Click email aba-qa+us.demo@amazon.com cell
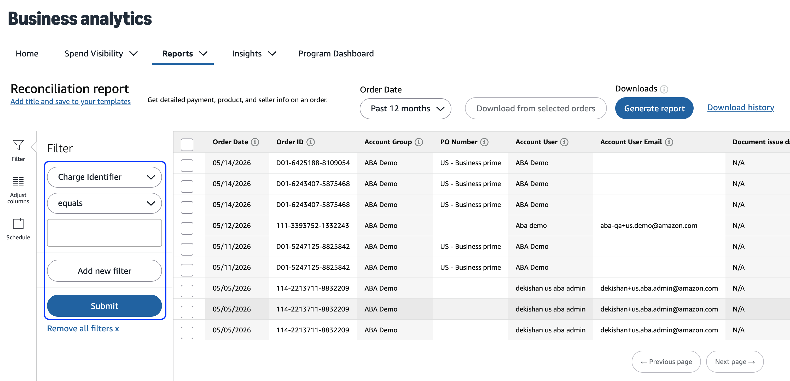 [649, 226]
